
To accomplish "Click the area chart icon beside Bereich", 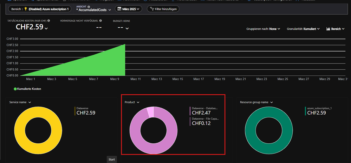I will [329, 29].
